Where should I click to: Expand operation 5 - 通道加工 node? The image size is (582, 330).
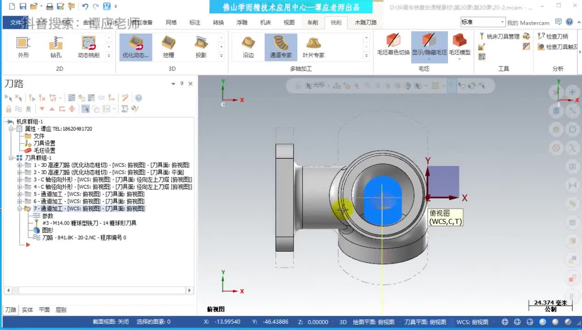tap(19, 194)
